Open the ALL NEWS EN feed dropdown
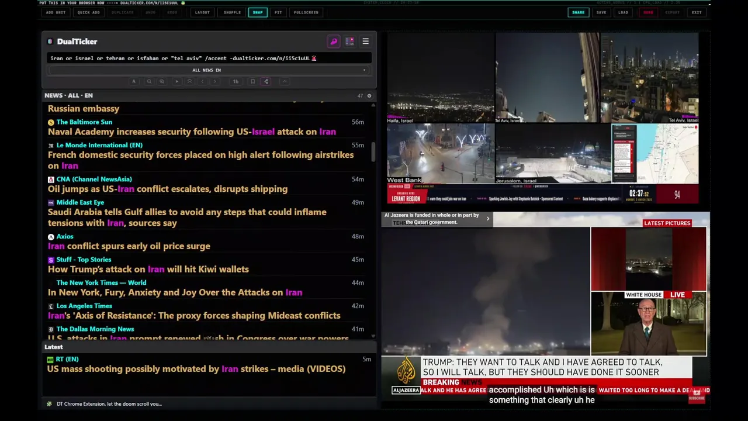 [209, 70]
